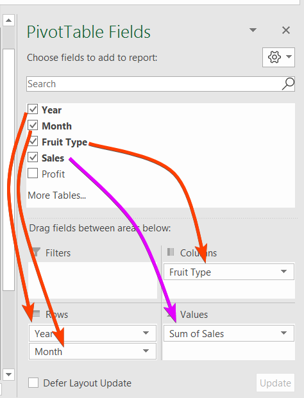Click the Filters funnel icon
Screen dimensions: 304x398
point(36,253)
